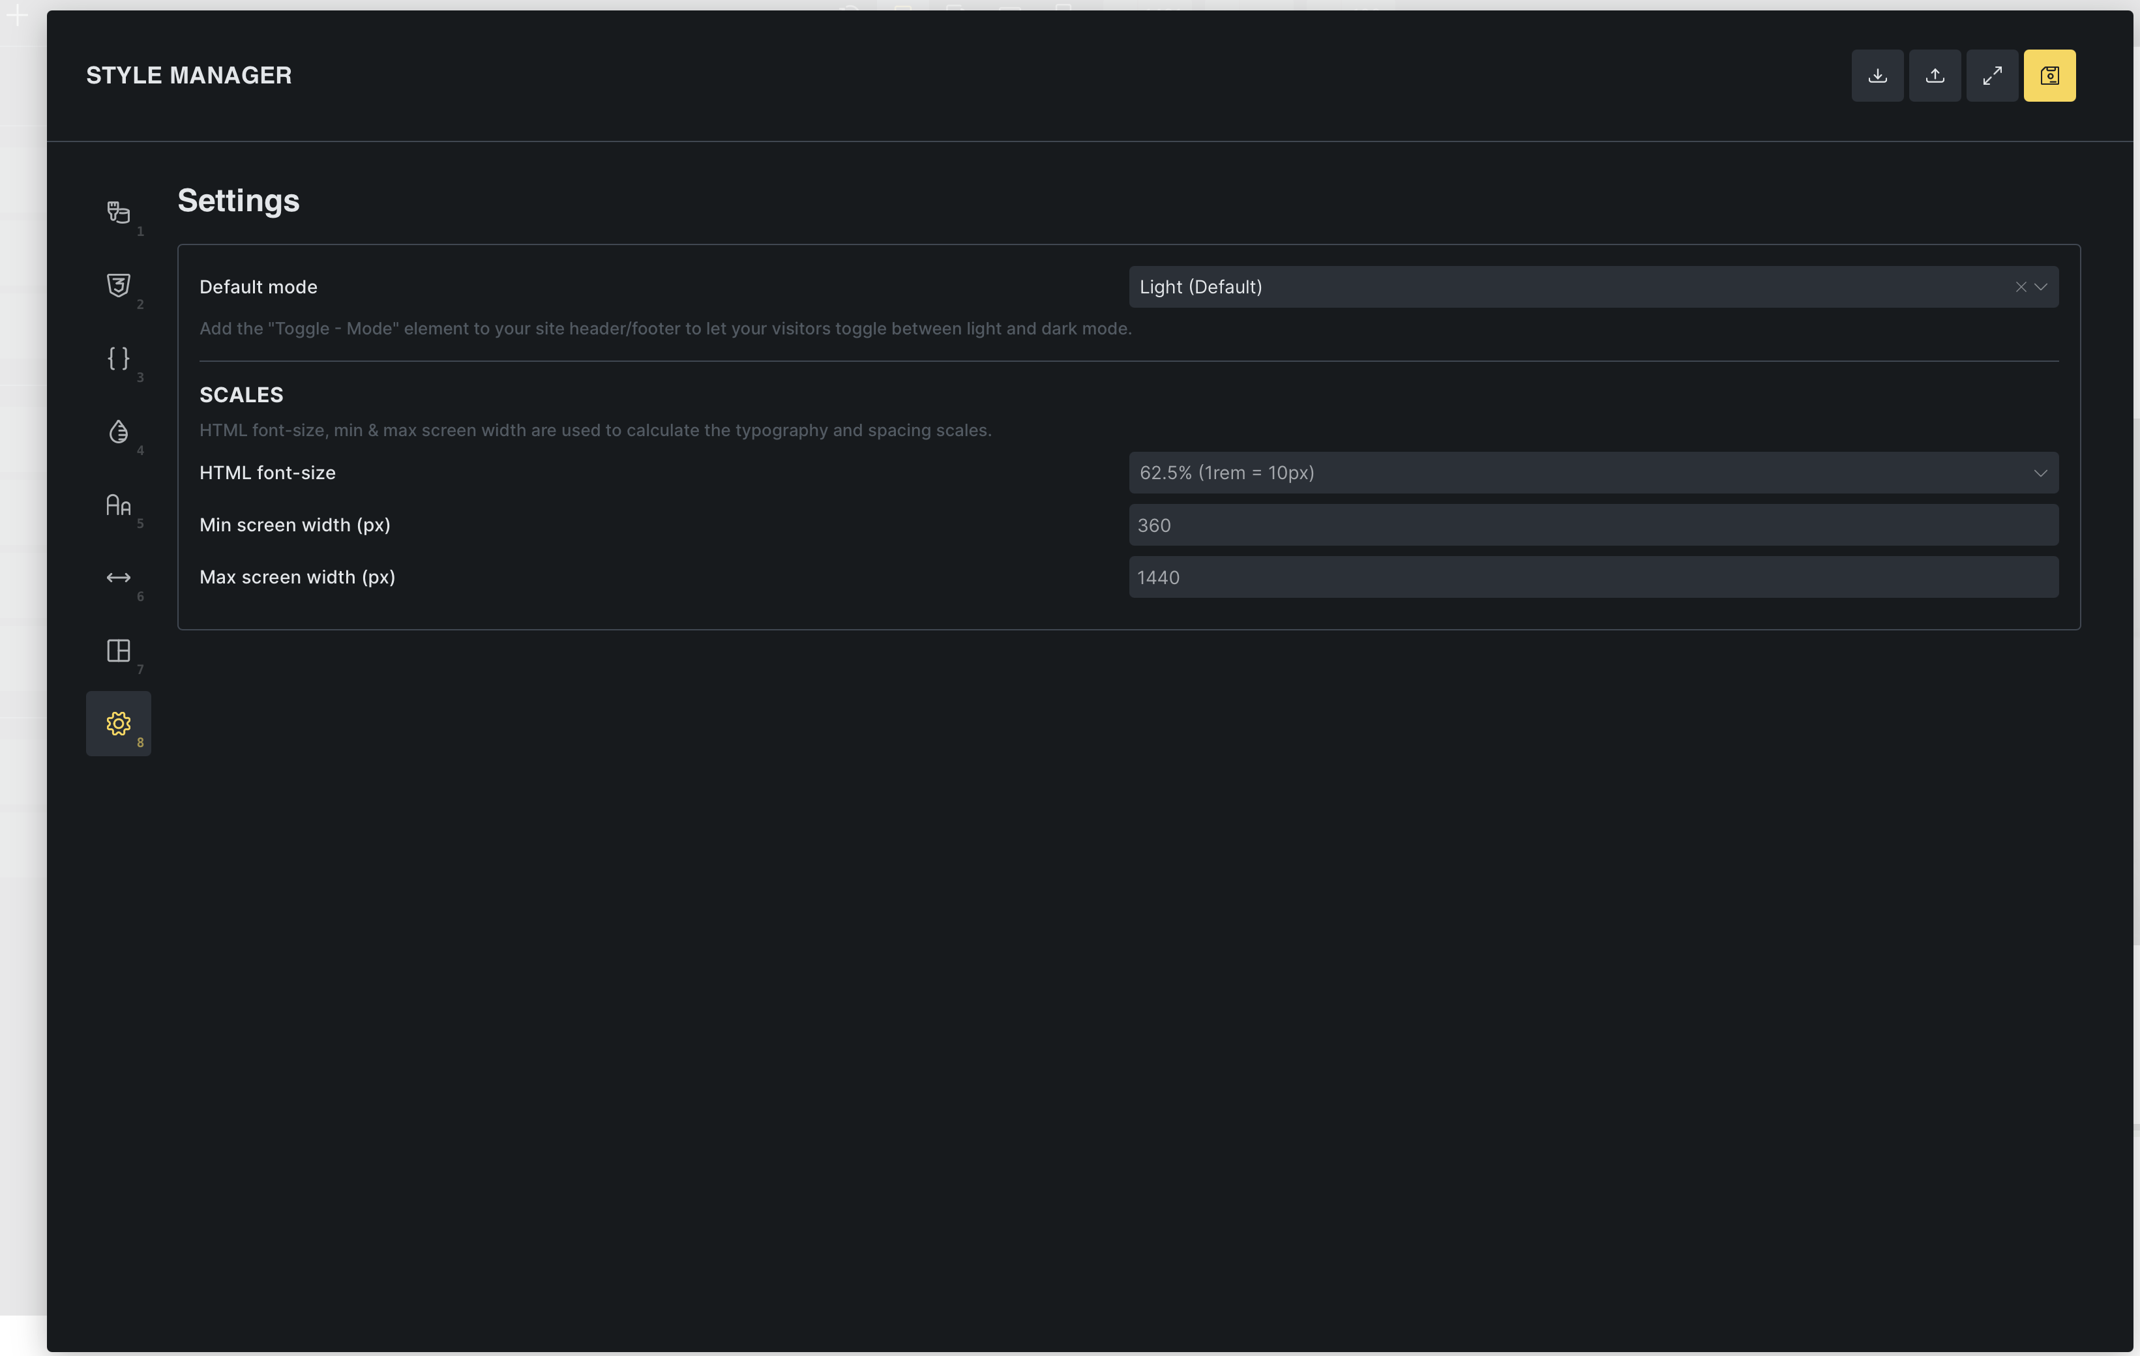This screenshot has height=1356, width=2140.
Task: Open the droplet colors tab
Action: [118, 432]
